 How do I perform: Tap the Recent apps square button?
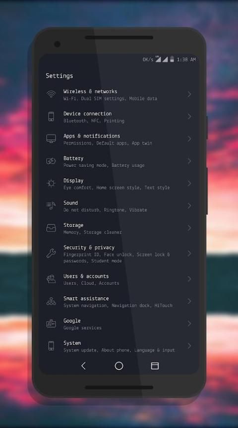click(x=155, y=366)
